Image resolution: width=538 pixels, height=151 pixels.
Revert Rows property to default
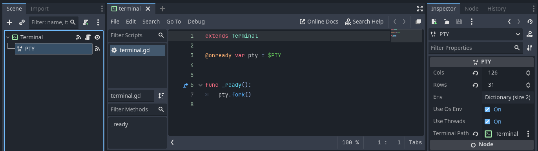[475, 85]
